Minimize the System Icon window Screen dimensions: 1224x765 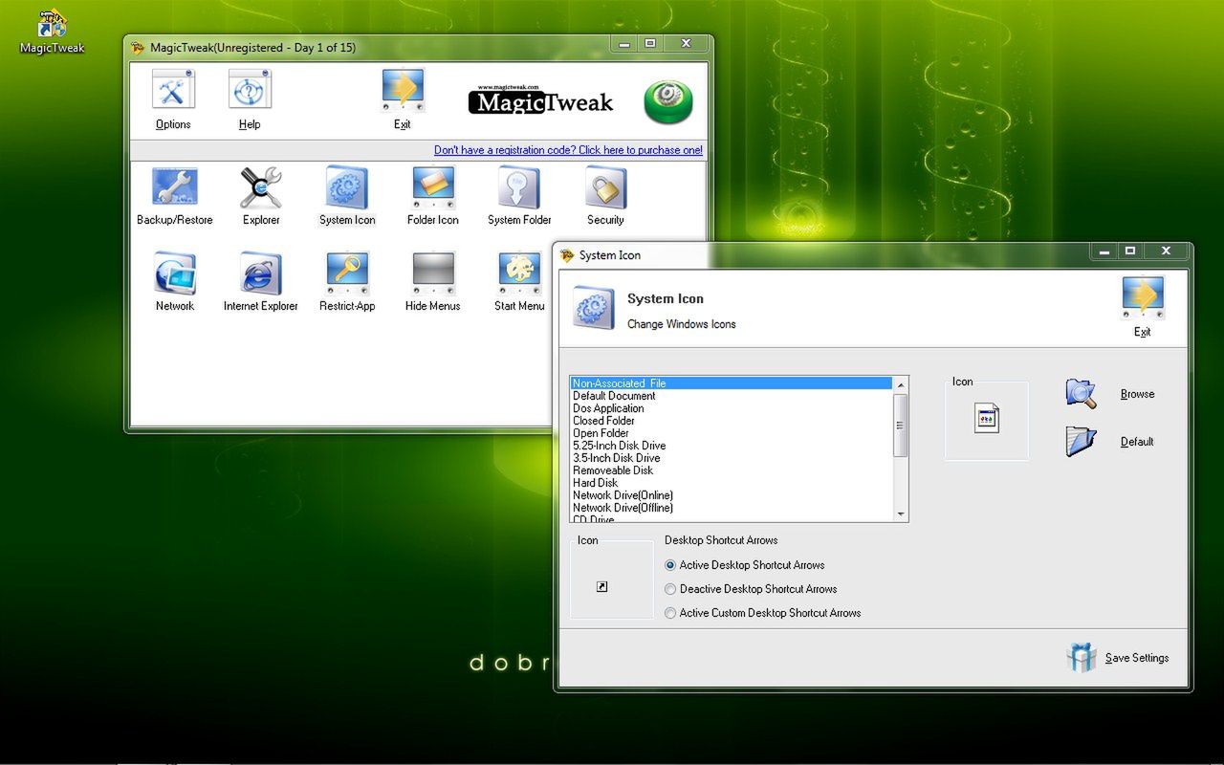point(1104,251)
